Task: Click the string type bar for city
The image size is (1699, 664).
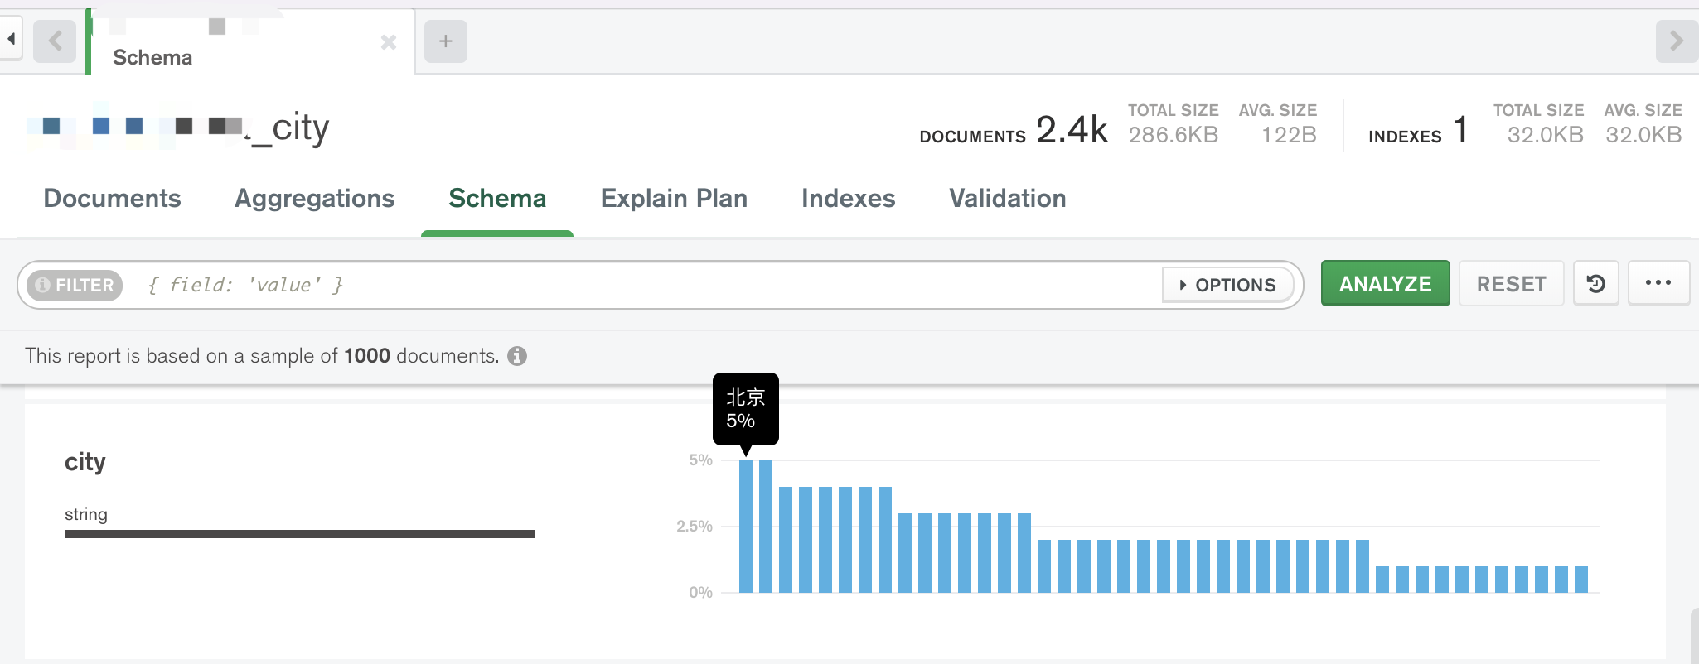Action: pos(300,534)
